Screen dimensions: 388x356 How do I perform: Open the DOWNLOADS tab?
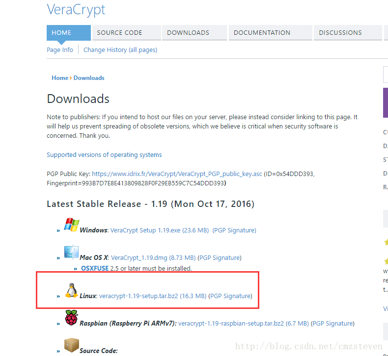[194, 33]
